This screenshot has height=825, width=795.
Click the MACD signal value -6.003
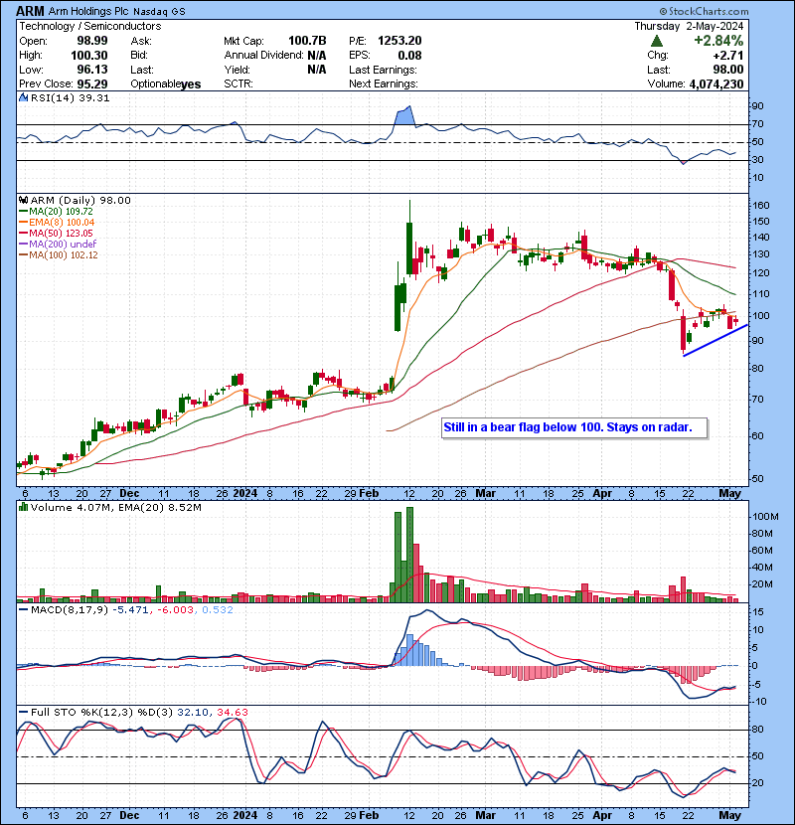coord(175,610)
